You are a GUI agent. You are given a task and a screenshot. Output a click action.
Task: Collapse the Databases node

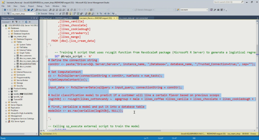(x=6, y=28)
